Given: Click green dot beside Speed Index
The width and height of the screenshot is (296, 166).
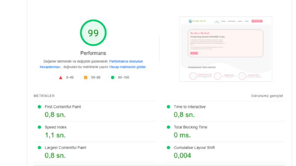Looking at the screenshot, I should pos(39,127).
